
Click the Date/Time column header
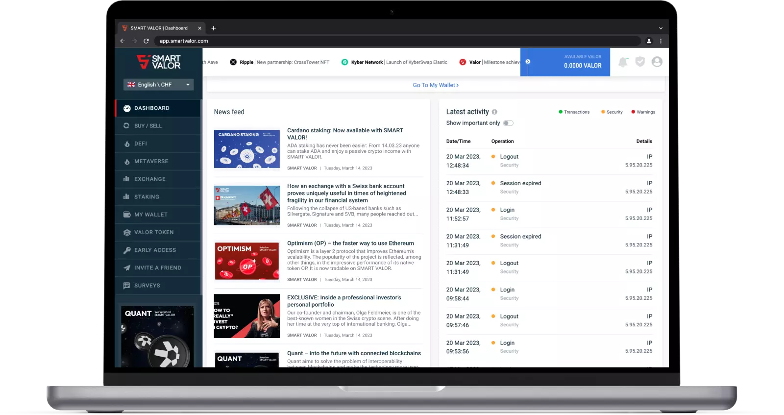[x=458, y=142]
